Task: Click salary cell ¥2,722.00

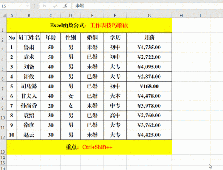Action: (149, 57)
